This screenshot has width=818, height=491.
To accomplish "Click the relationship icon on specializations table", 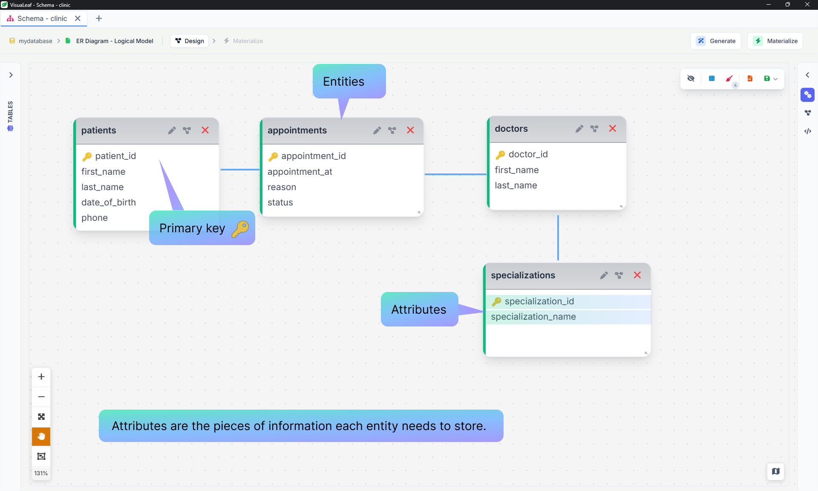I will click(x=619, y=275).
